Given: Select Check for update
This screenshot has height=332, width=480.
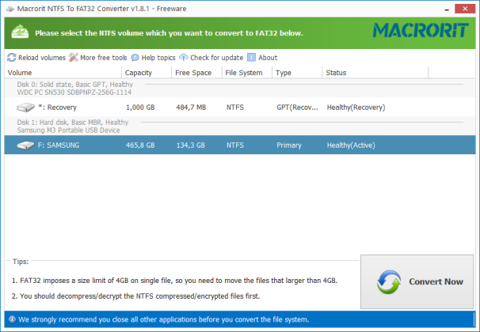Looking at the screenshot, I should [x=211, y=58].
